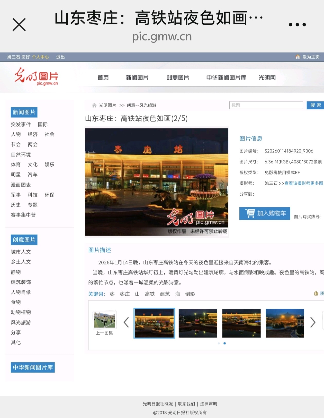Click the 光明图片 logo
The width and height of the screenshot is (324, 418).
coord(36,77)
